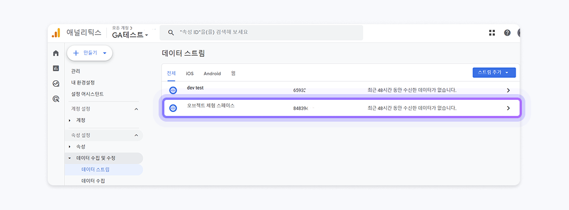Viewport: 569px width, 210px height.
Task: Collapse the 계정 설정 section
Action: click(x=136, y=109)
